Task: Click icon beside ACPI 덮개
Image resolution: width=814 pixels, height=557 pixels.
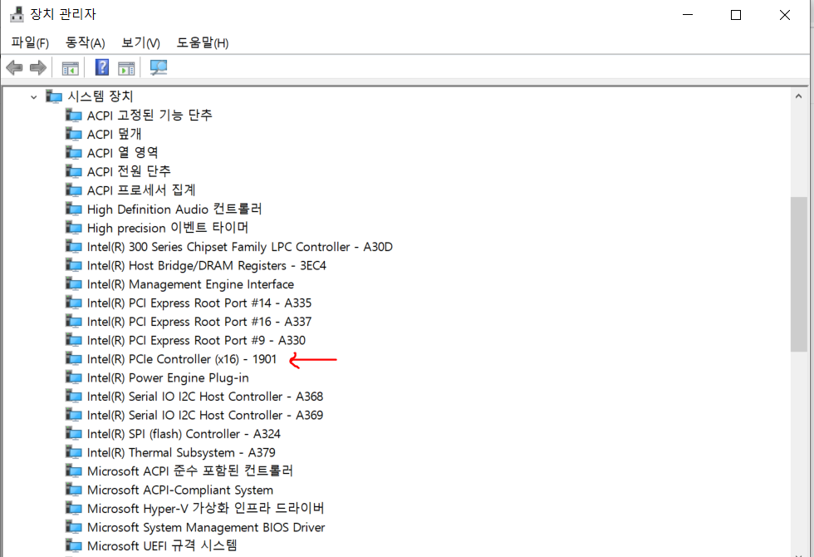Action: pyautogui.click(x=74, y=134)
